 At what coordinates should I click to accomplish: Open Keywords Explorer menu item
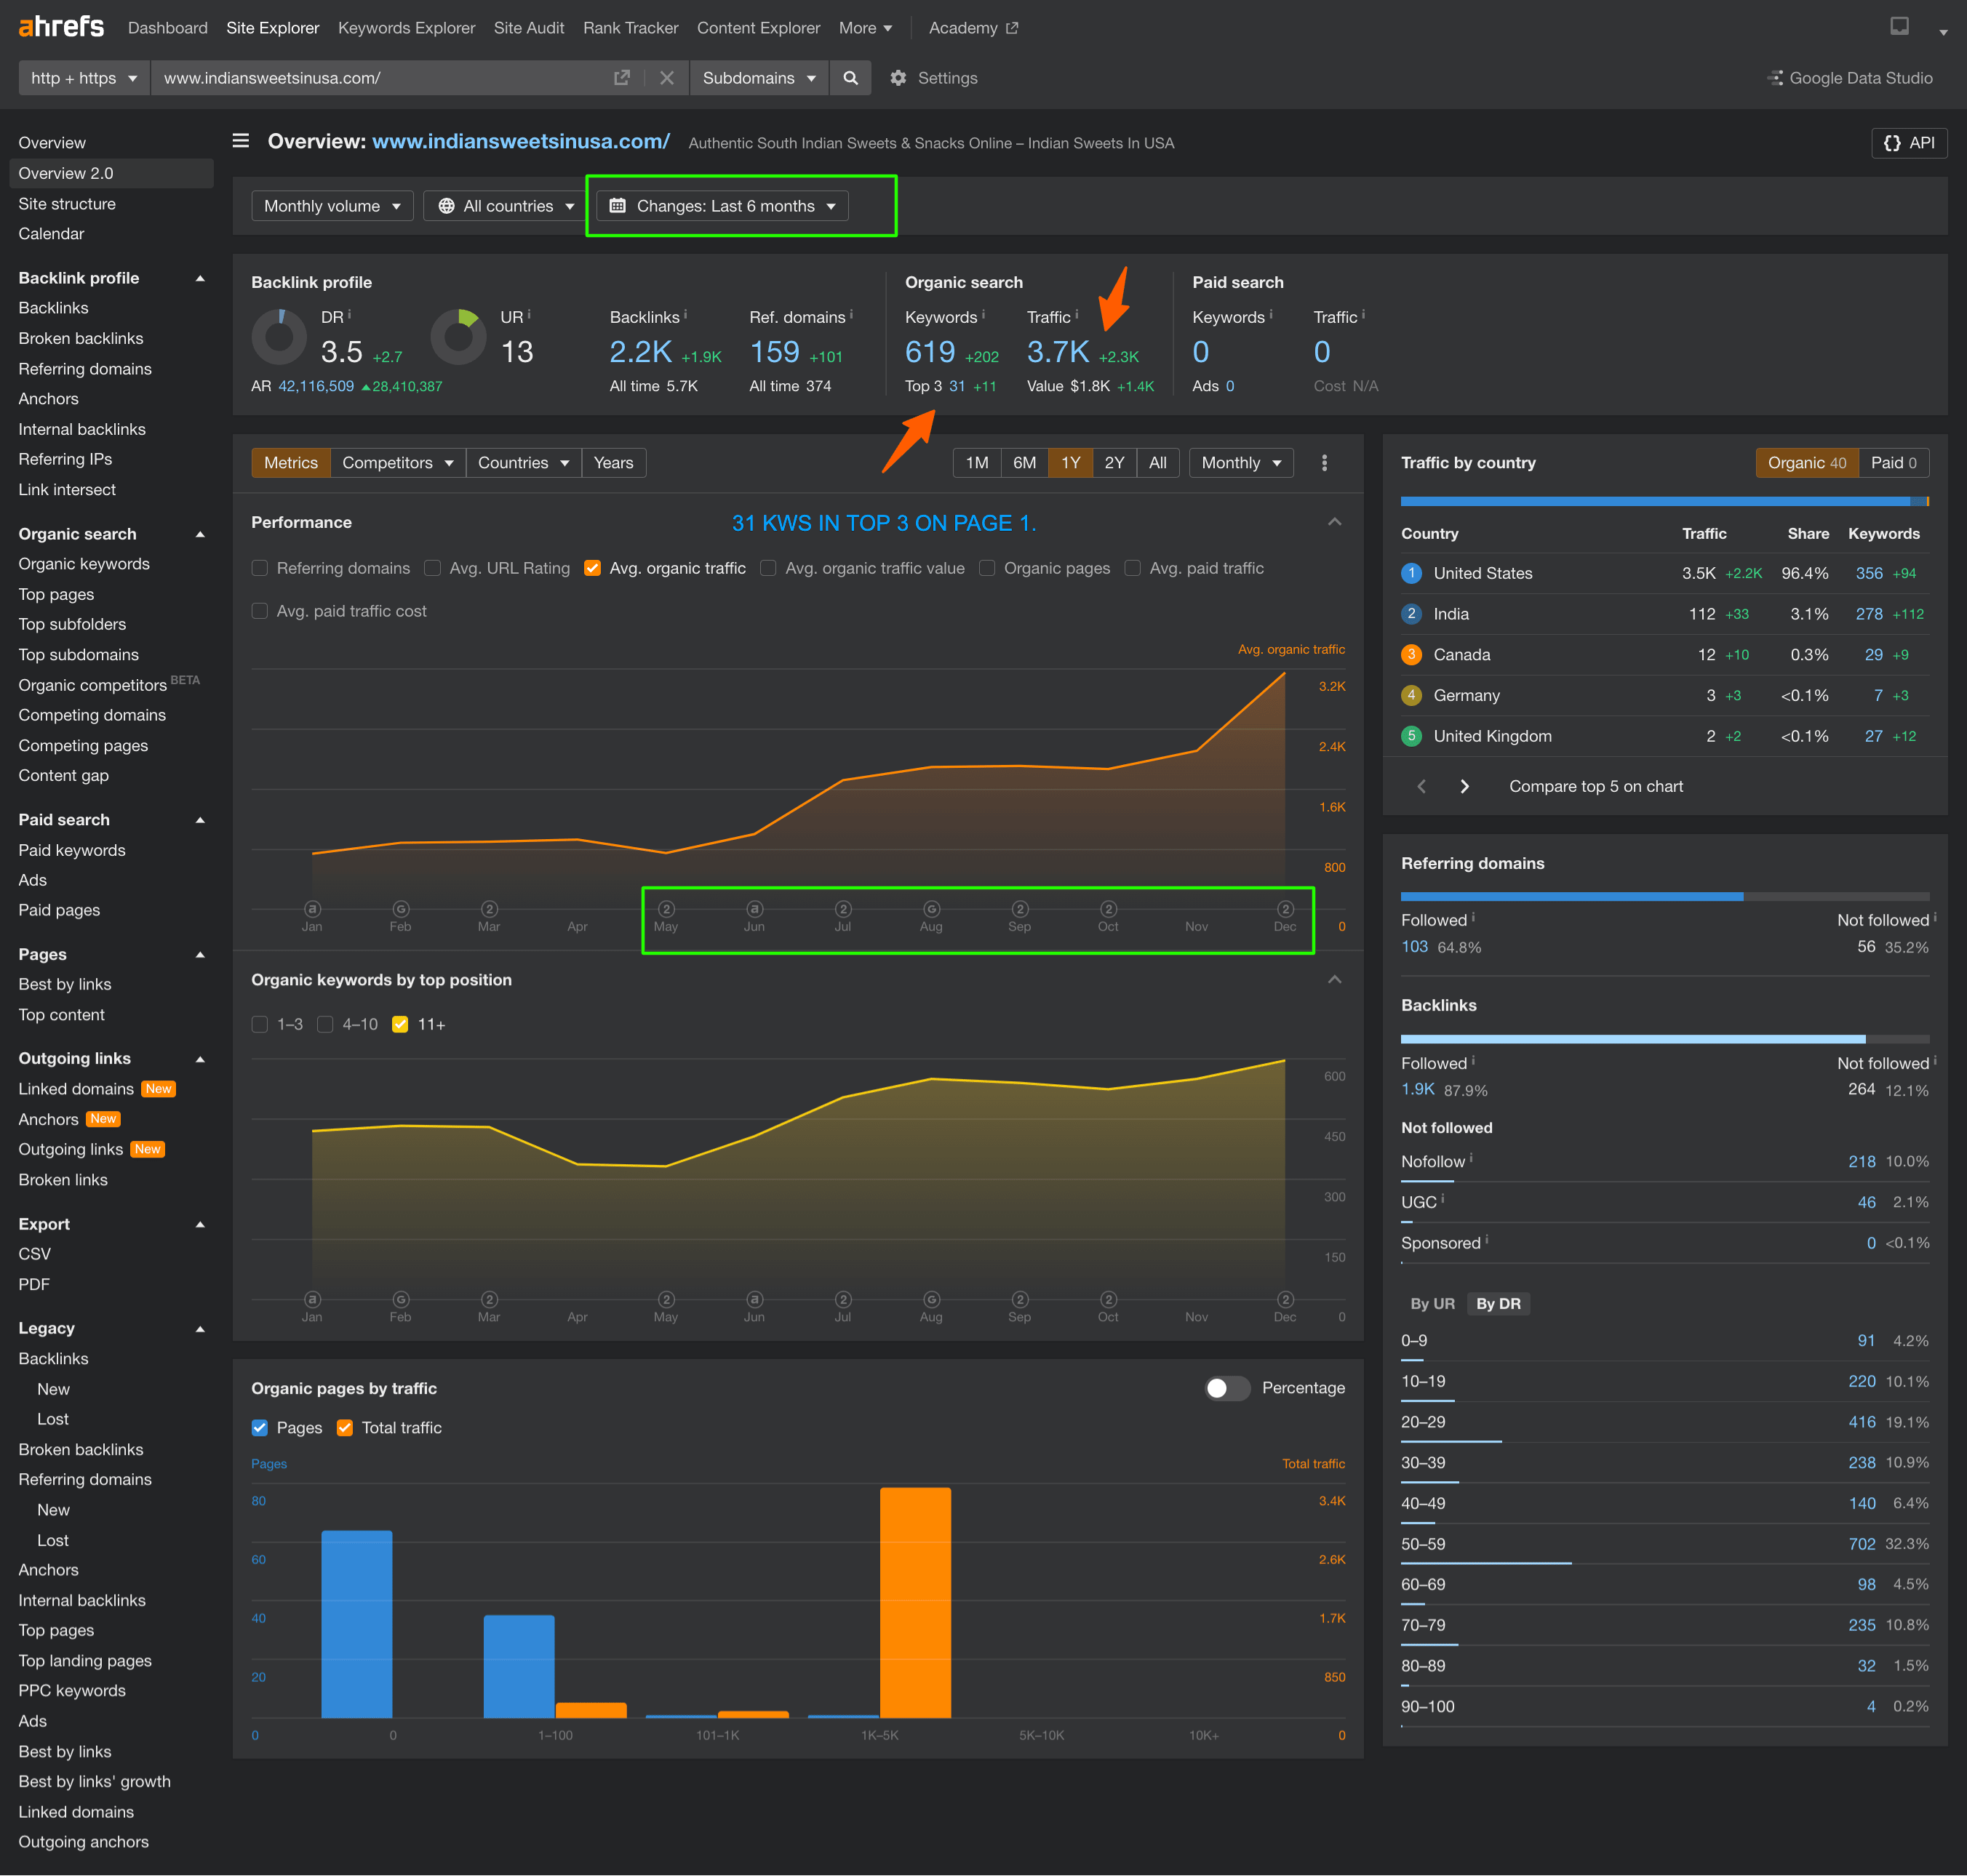[406, 28]
